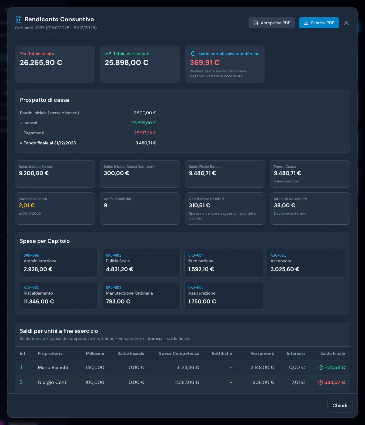Select the ORD-003 Manutenzione Ordinaria card
The height and width of the screenshot is (425, 365).
141,295
